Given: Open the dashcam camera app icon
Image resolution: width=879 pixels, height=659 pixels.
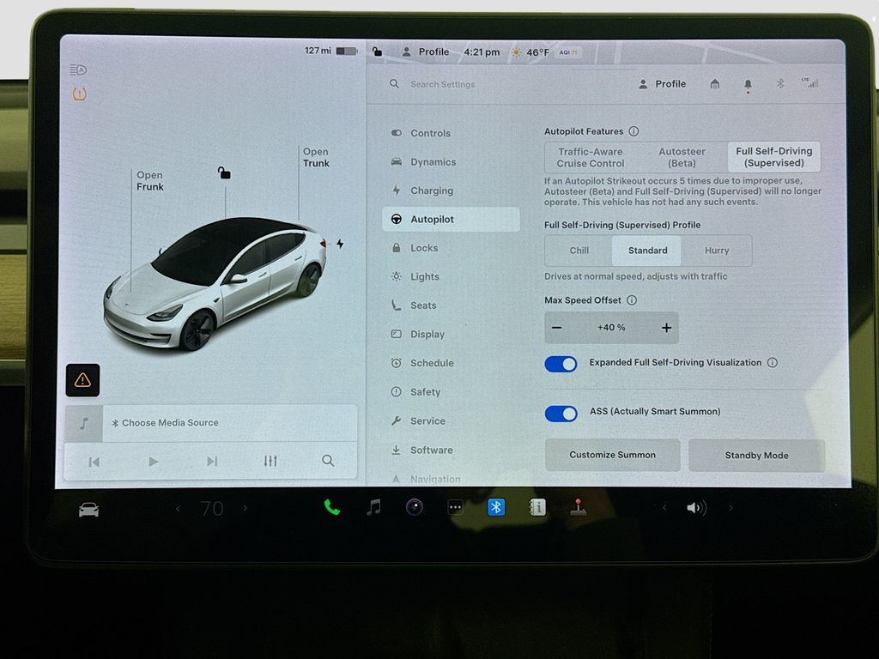Looking at the screenshot, I should tap(415, 507).
